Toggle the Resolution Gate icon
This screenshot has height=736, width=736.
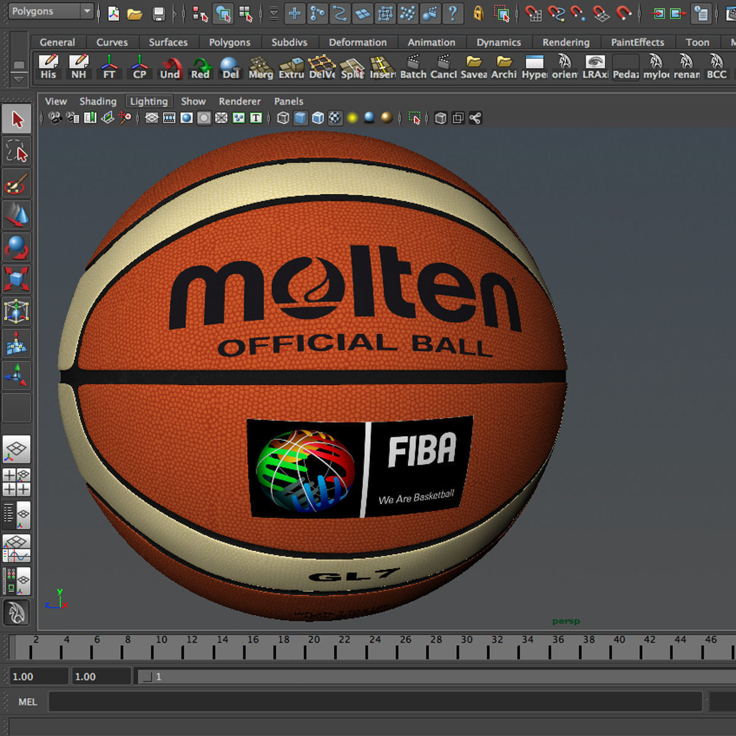(x=186, y=118)
